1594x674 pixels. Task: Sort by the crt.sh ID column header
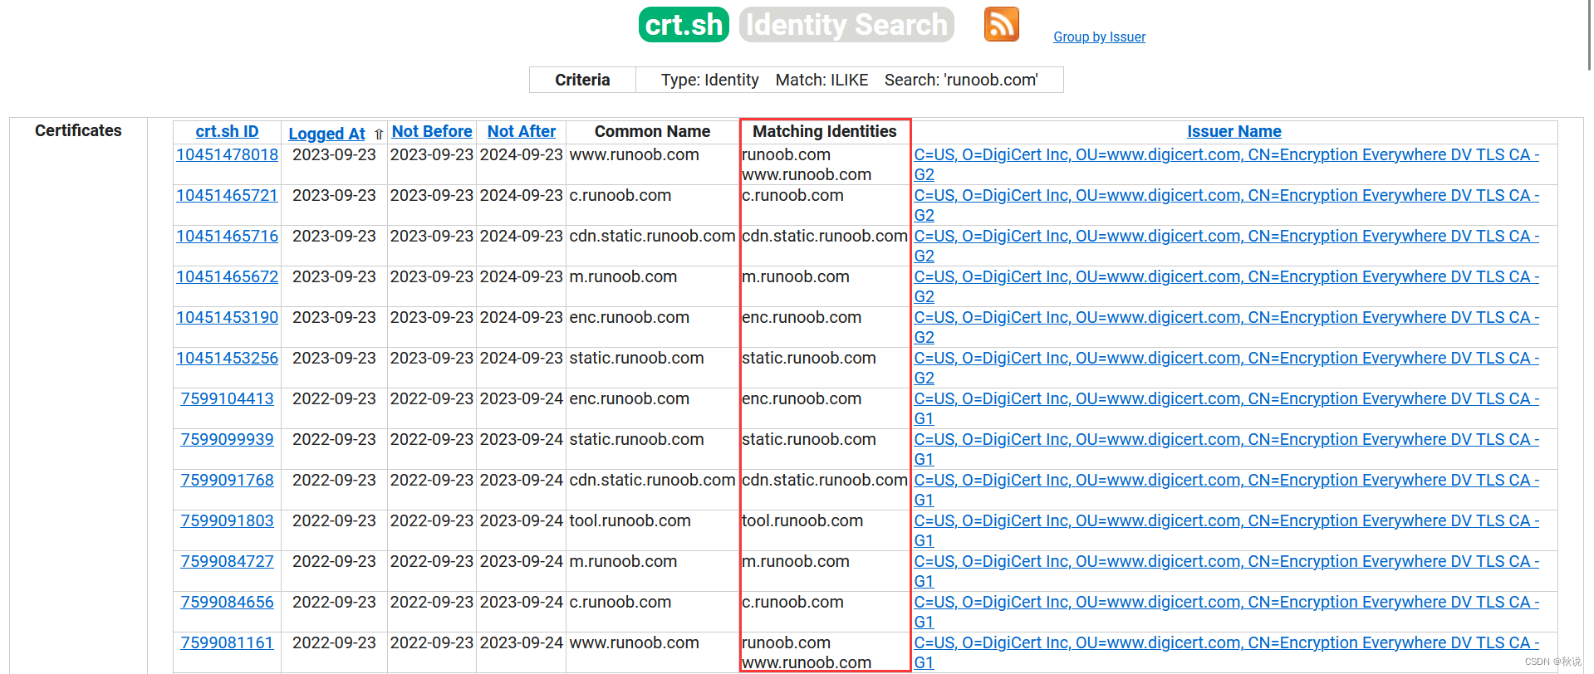[x=227, y=131]
